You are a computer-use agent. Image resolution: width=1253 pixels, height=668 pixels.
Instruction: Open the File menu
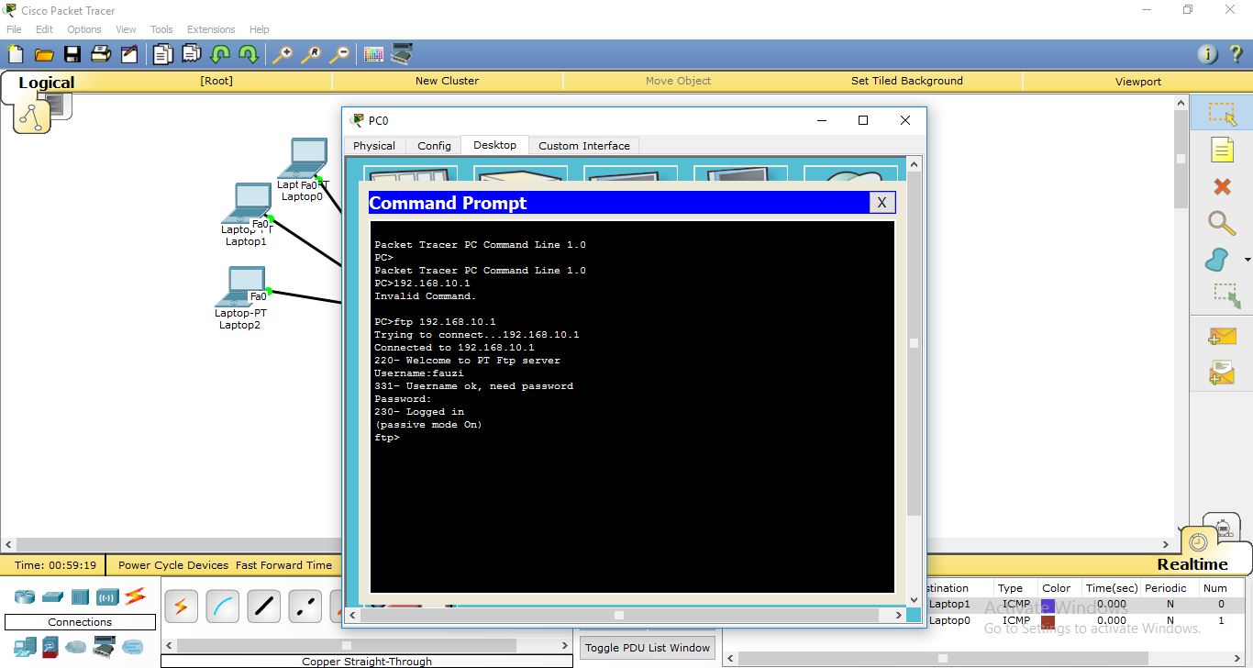pyautogui.click(x=14, y=29)
